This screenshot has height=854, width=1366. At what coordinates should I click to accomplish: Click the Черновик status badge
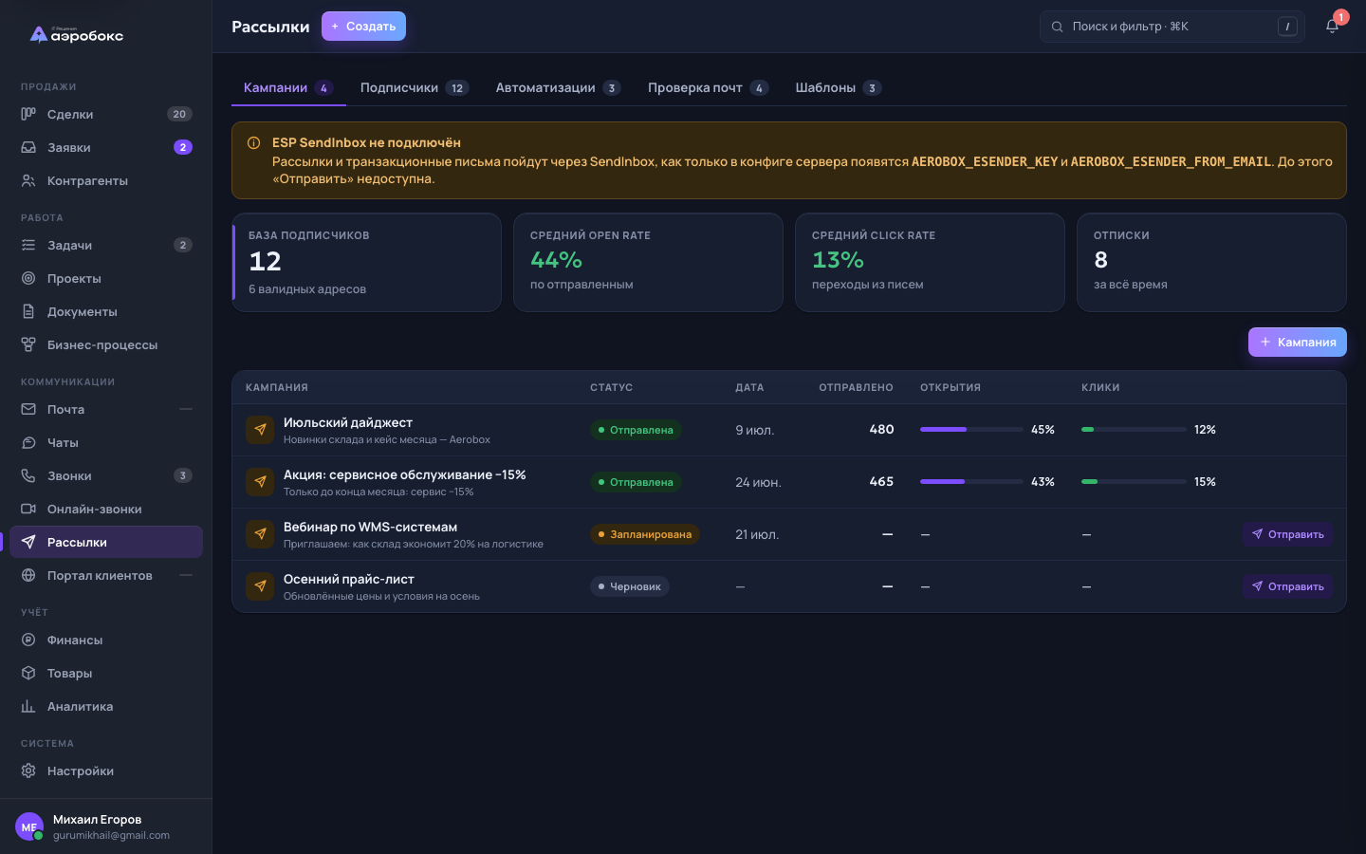pyautogui.click(x=630, y=586)
